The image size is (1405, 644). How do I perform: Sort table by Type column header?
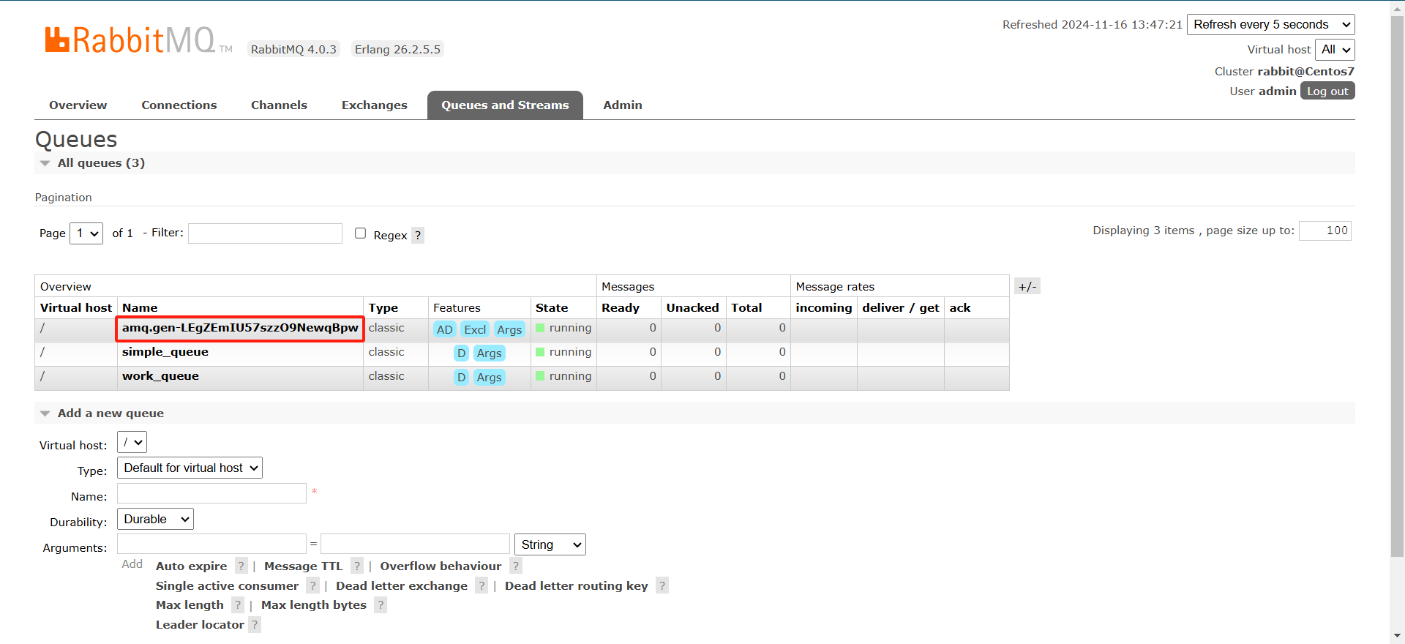pos(383,307)
